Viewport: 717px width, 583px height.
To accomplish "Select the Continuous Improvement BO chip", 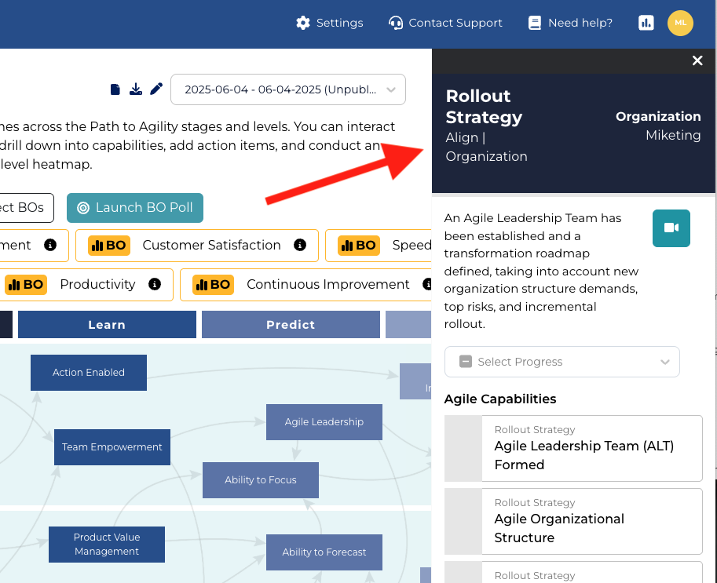I will coord(306,285).
